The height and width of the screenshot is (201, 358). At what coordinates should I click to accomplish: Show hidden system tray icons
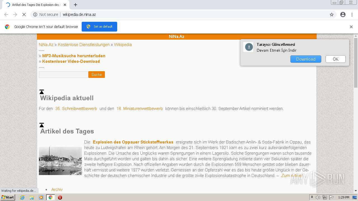[x=312, y=197]
